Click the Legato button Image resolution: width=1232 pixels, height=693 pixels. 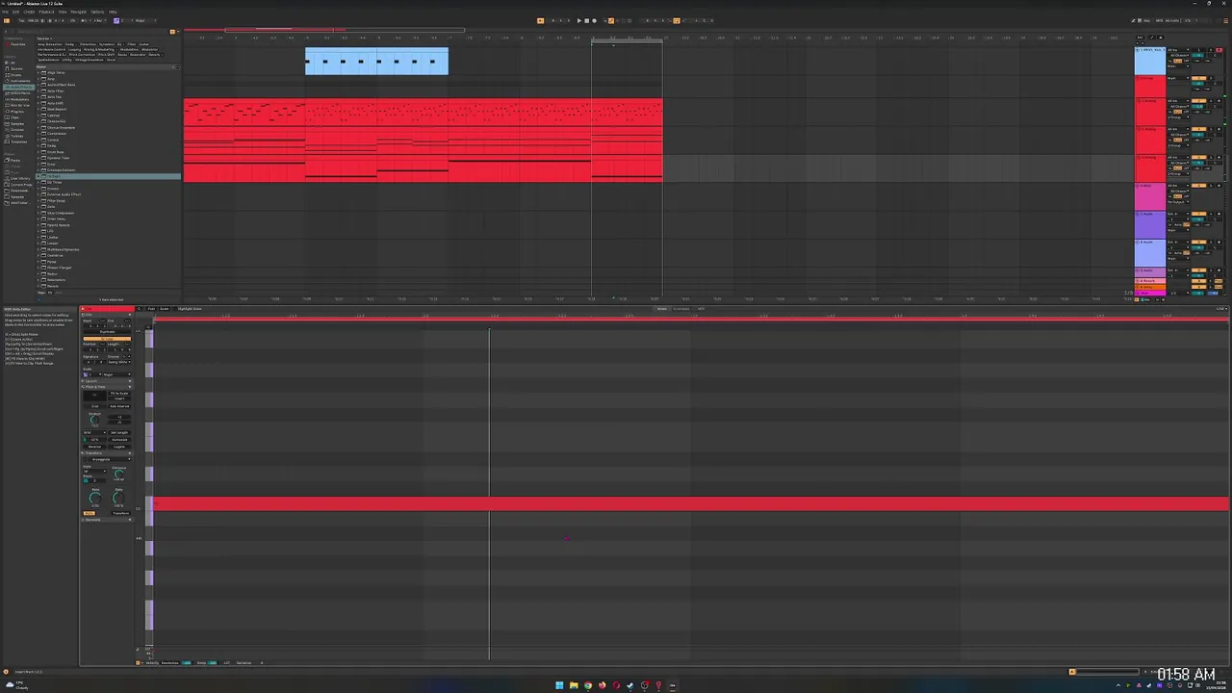point(119,447)
